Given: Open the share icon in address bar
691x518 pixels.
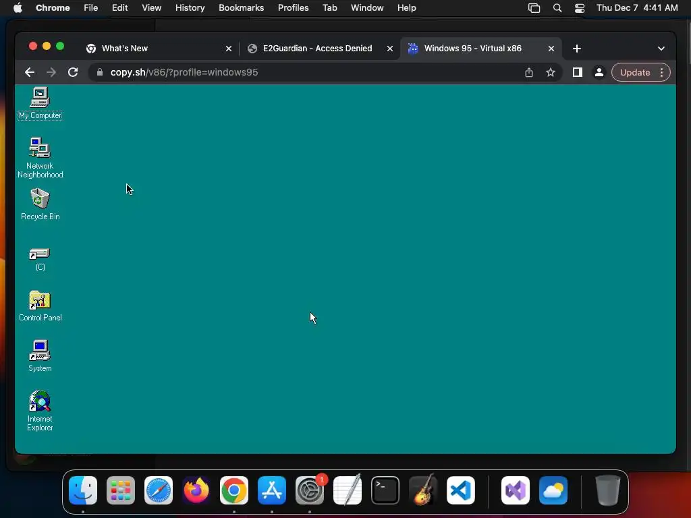Looking at the screenshot, I should (529, 72).
